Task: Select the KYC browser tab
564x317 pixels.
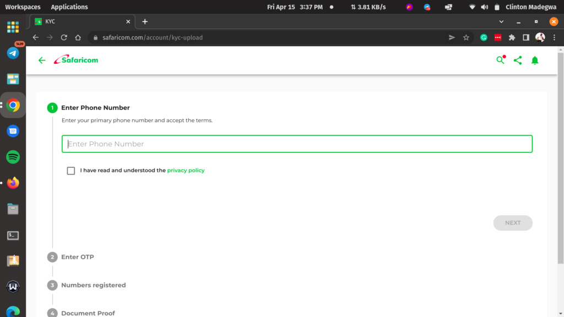Action: point(83,21)
